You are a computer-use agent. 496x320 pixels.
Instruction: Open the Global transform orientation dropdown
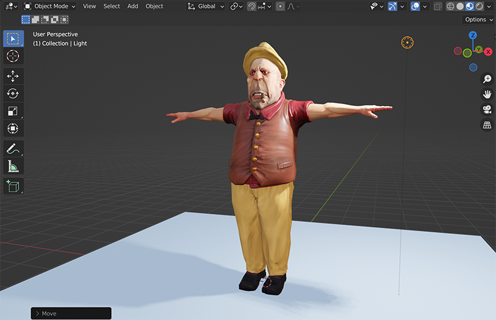tap(206, 6)
